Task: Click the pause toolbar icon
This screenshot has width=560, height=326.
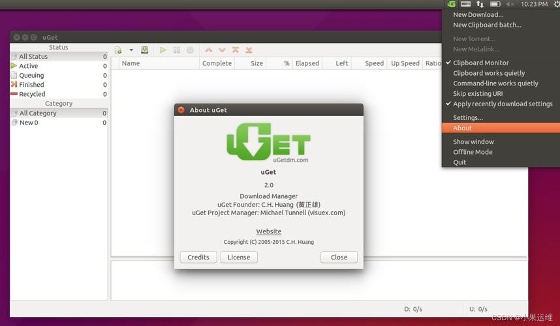Action: tap(177, 50)
